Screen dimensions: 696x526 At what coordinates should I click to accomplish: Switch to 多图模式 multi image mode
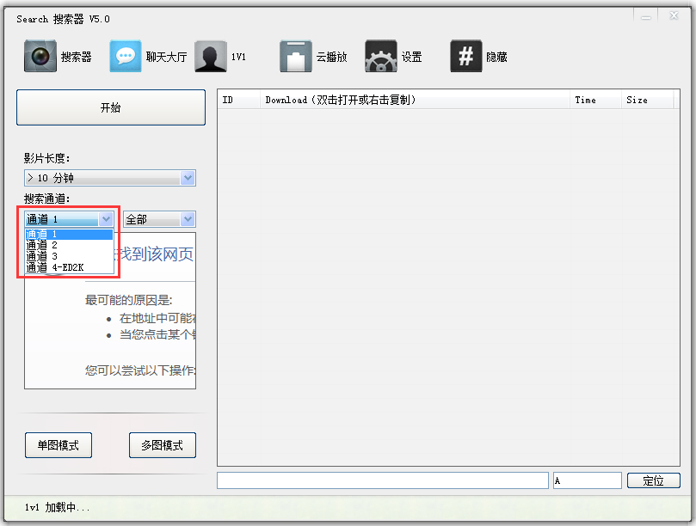[x=163, y=445]
